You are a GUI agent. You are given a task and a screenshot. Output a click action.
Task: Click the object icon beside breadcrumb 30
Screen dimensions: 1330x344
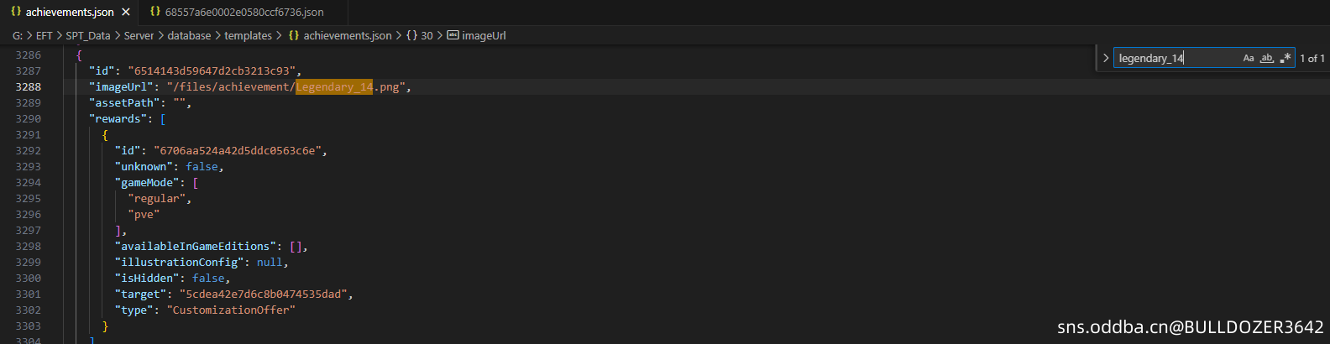pyautogui.click(x=411, y=35)
